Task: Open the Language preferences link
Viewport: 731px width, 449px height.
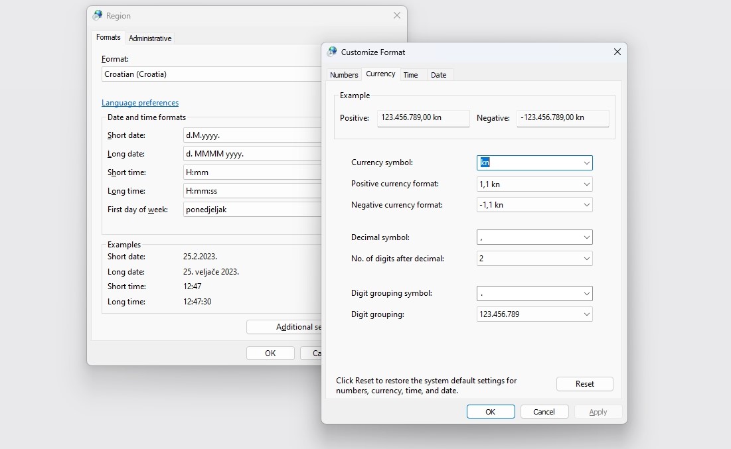Action: [x=140, y=103]
